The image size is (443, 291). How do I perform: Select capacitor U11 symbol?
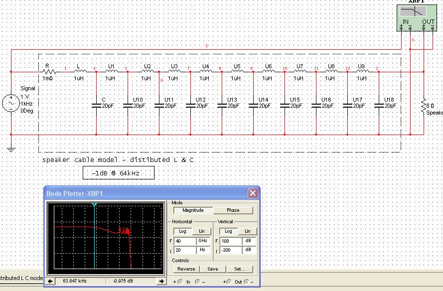pos(159,106)
